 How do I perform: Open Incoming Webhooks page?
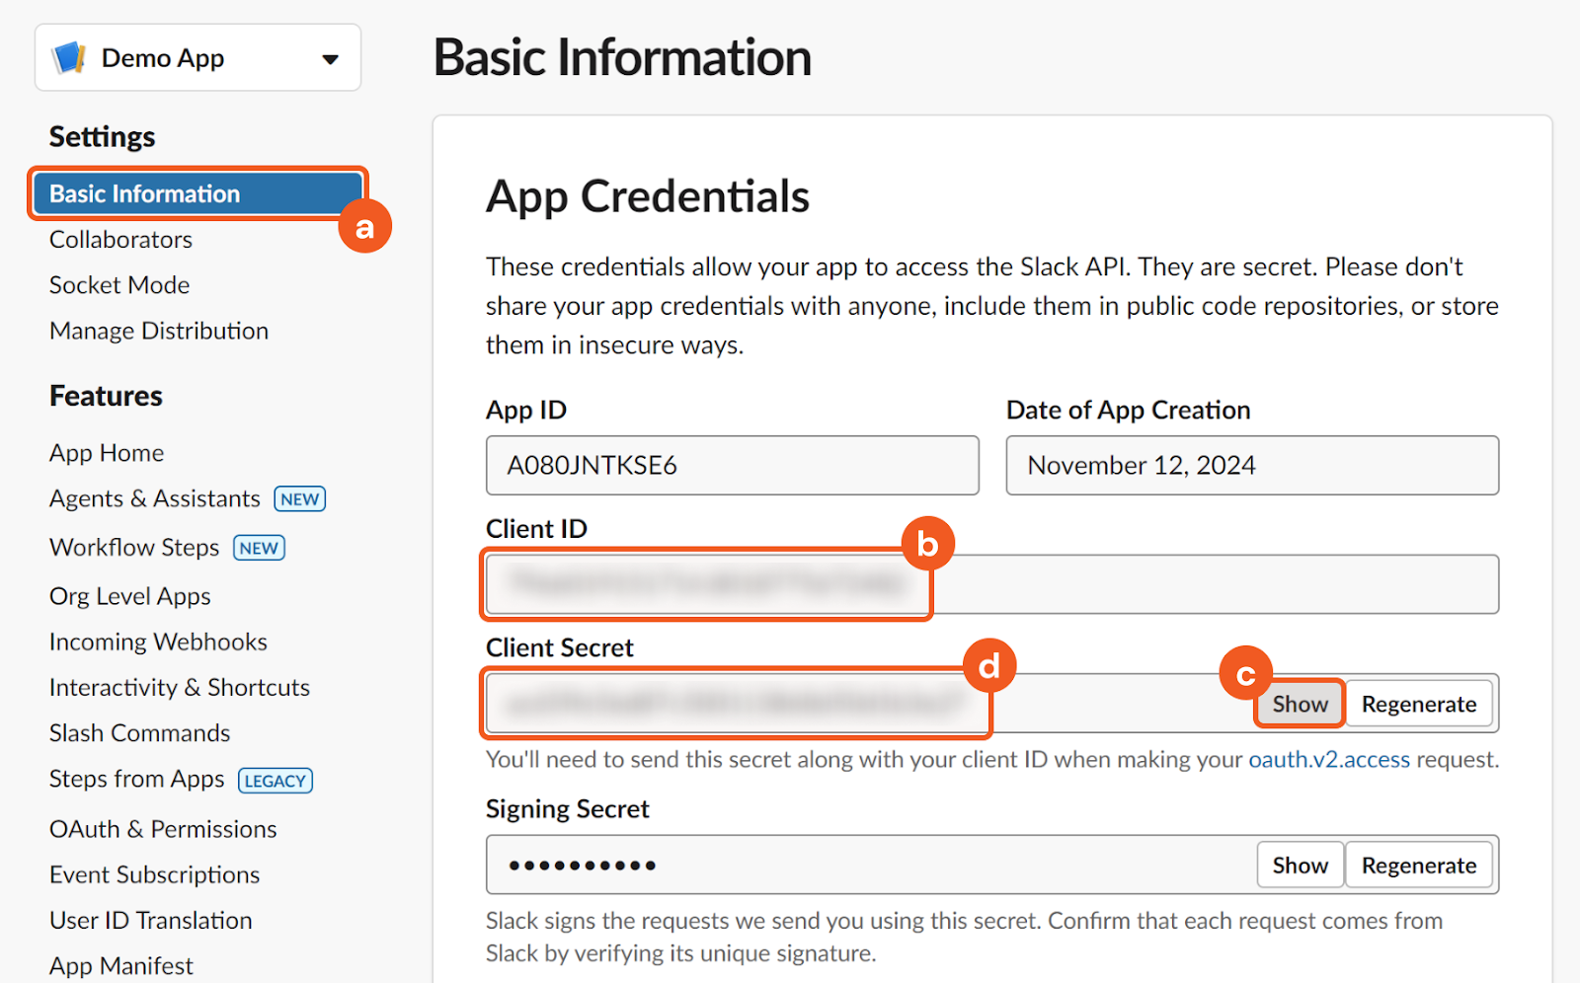pyautogui.click(x=158, y=643)
